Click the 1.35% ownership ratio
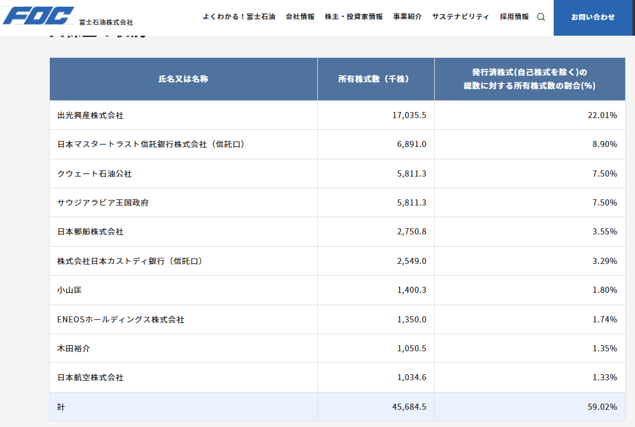The image size is (635, 427). (x=605, y=348)
